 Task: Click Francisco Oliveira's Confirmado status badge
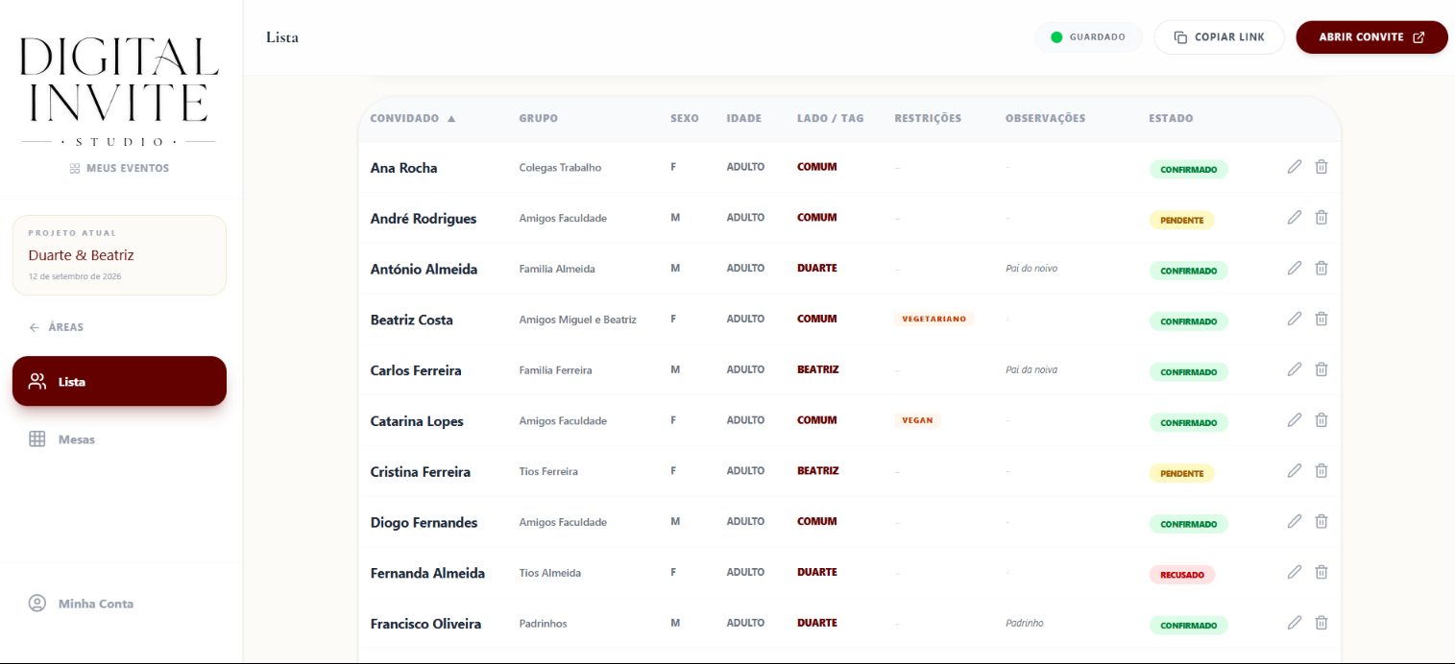click(x=1188, y=626)
